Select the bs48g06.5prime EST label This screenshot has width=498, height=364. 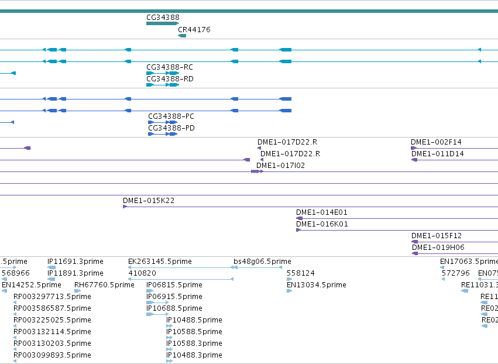(262, 262)
